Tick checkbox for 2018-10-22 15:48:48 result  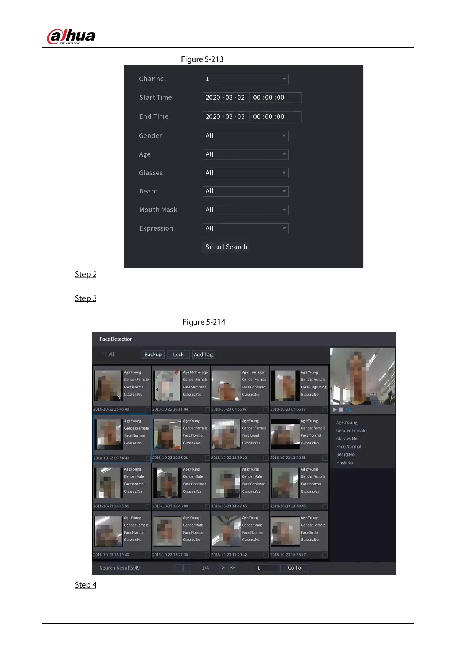[148, 409]
